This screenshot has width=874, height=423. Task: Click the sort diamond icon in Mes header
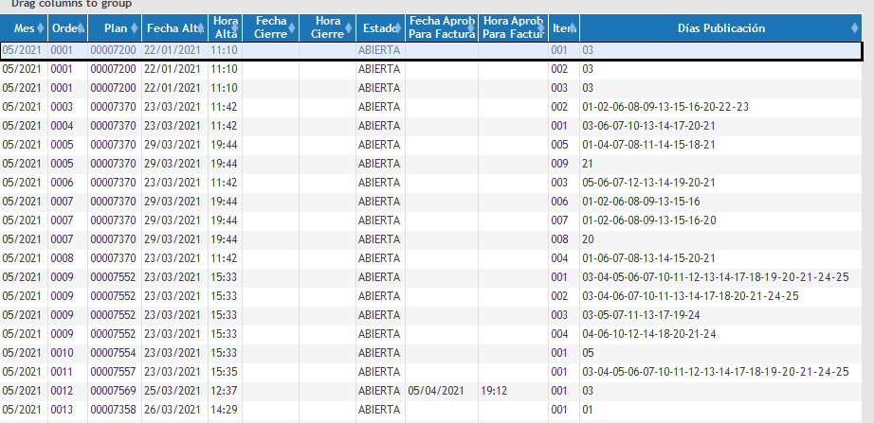pyautogui.click(x=41, y=28)
